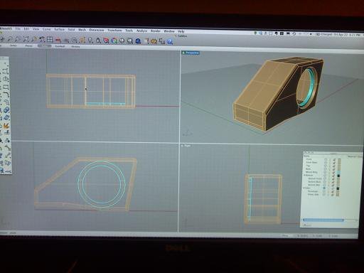Click the color wheel render icon
Screen dimensions: 364x273
point(114,41)
